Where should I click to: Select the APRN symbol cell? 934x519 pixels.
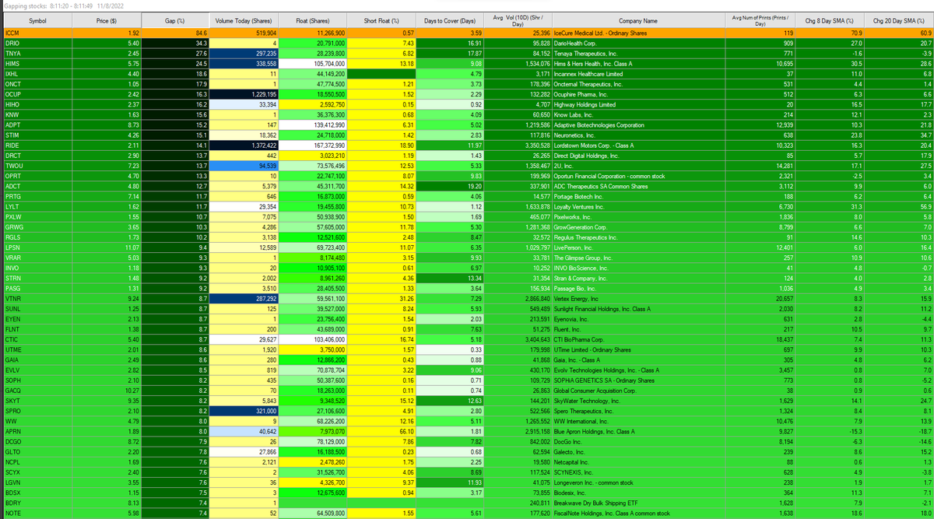(x=37, y=430)
